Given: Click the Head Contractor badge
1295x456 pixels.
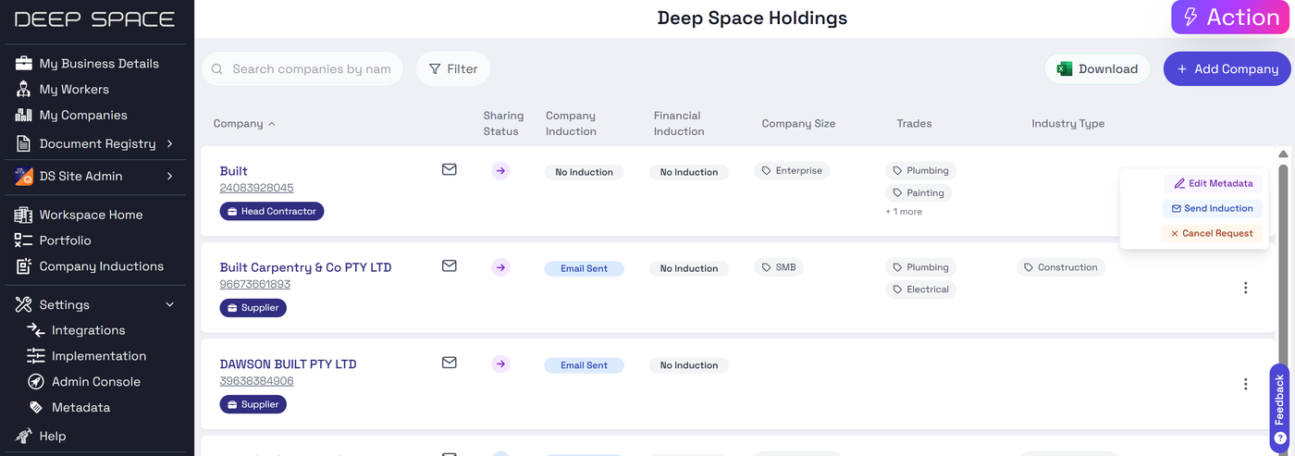Looking at the screenshot, I should point(272,211).
